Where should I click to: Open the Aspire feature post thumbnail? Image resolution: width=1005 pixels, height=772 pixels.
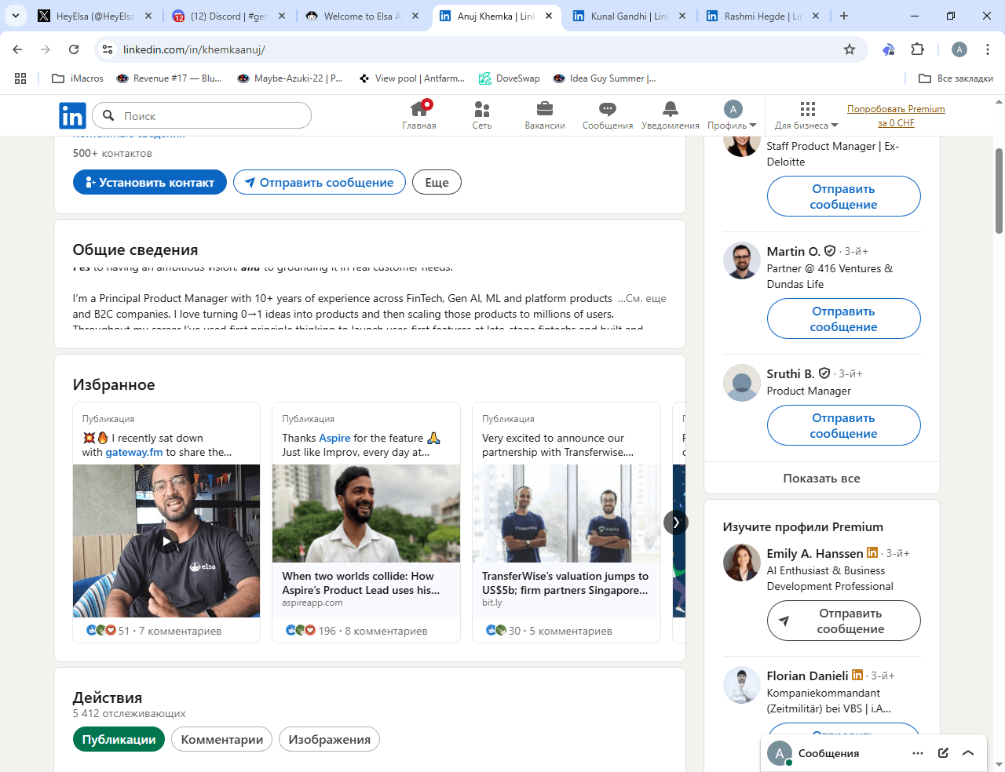tap(366, 513)
